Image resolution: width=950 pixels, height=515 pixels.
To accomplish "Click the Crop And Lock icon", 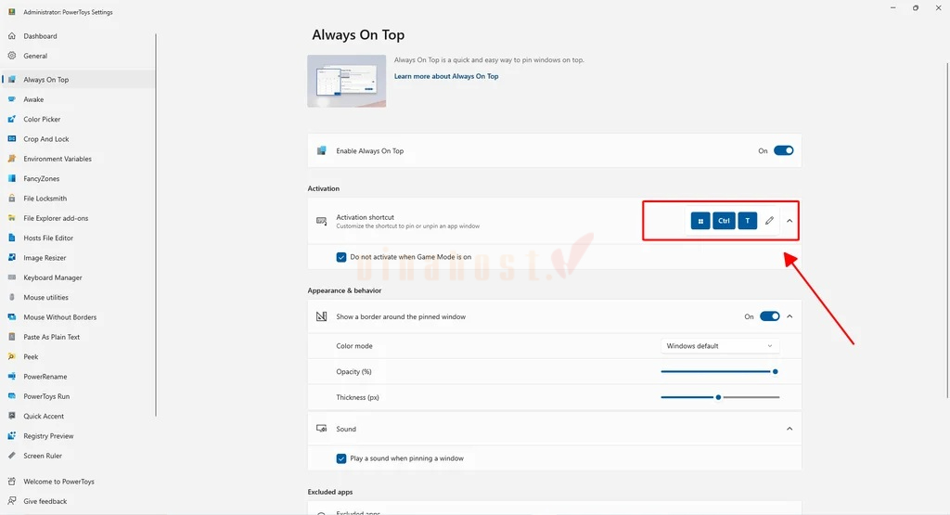I will point(11,139).
